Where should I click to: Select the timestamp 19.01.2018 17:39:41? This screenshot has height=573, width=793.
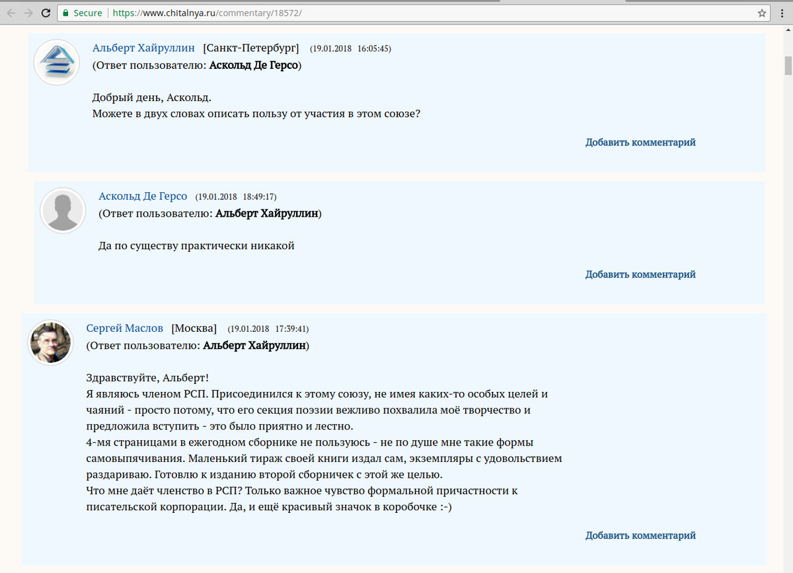268,329
